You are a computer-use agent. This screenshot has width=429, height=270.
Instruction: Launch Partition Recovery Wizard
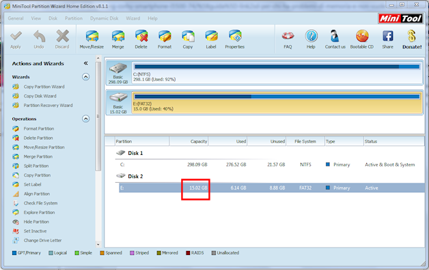click(x=48, y=105)
